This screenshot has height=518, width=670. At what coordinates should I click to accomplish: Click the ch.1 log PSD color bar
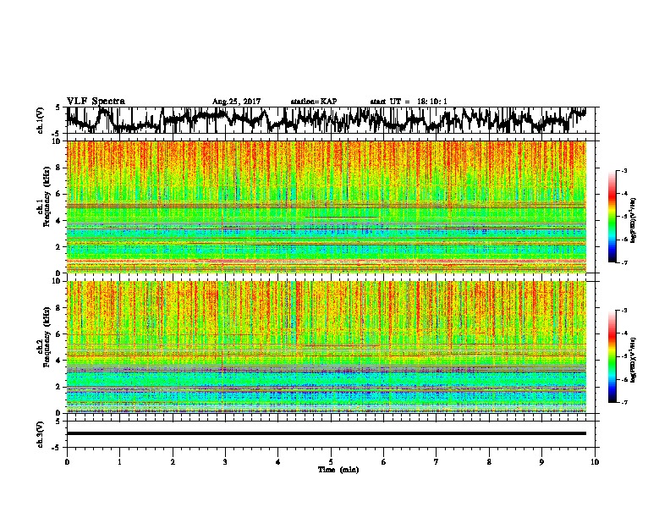coord(612,217)
